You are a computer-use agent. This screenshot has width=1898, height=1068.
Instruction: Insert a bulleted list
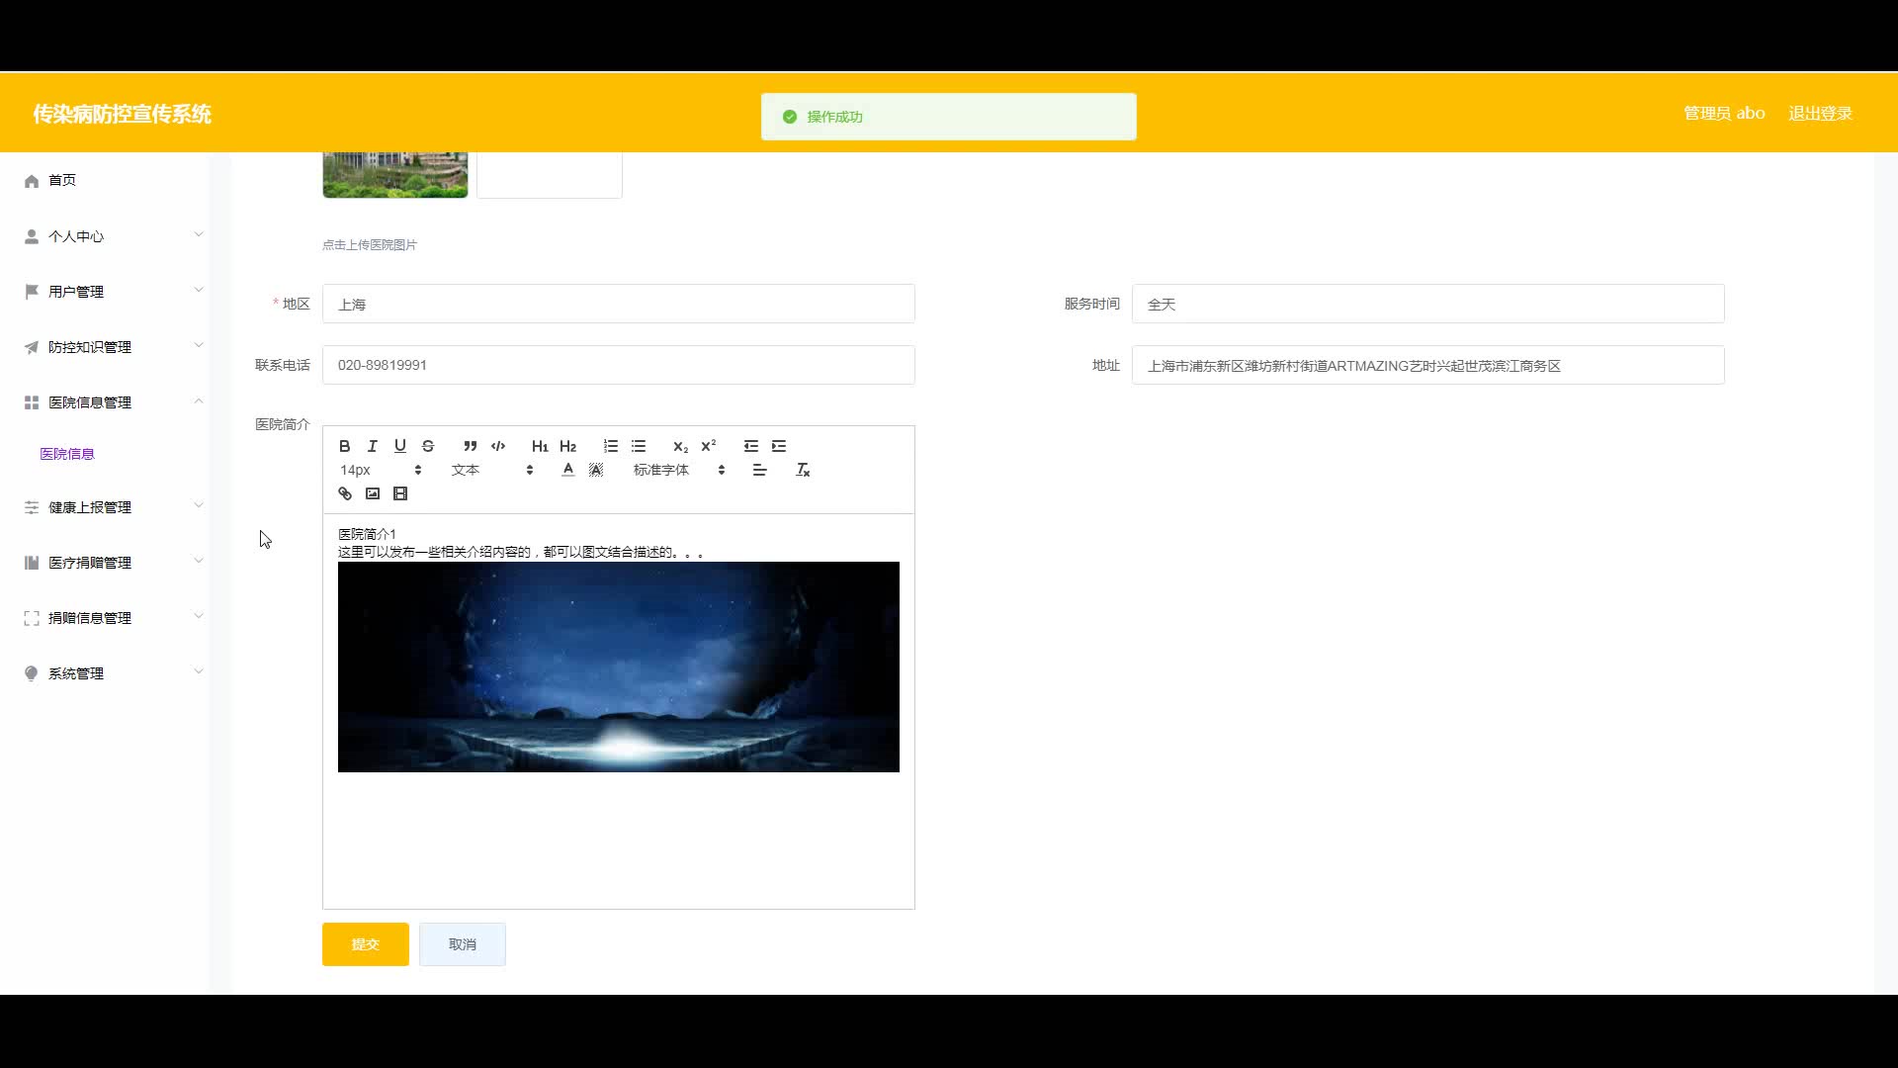639,446
